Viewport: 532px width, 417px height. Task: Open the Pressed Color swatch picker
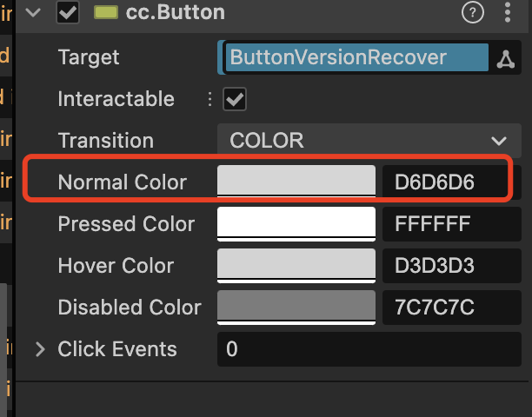pos(296,224)
